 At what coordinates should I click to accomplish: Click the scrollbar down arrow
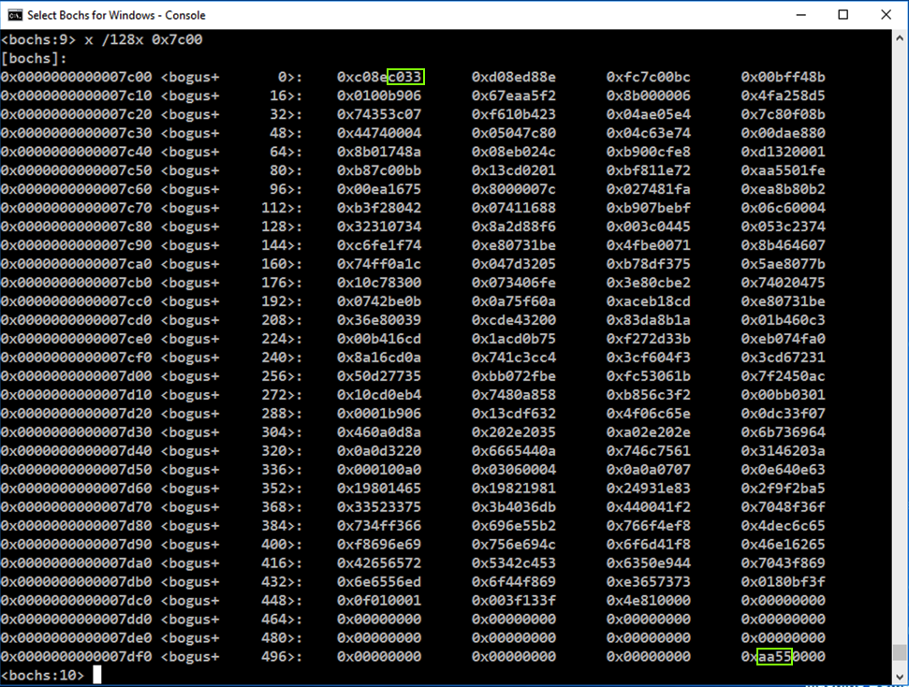899,676
